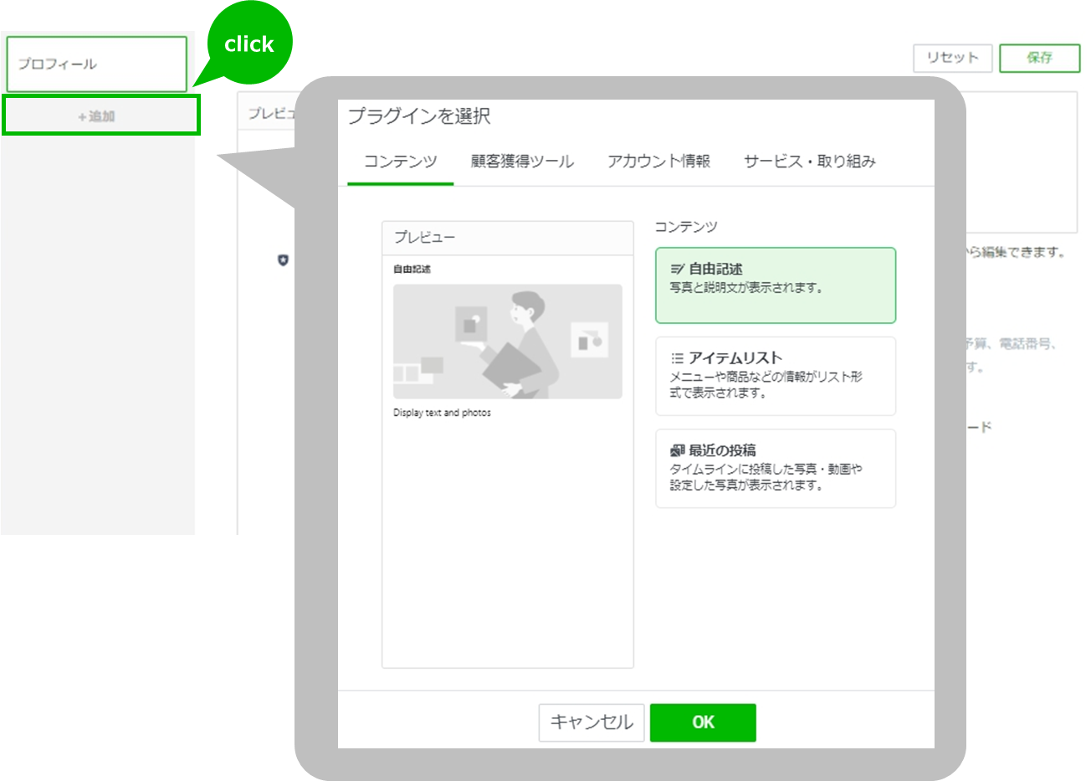Choose the 写真と説明文が表示されます plugin description
This screenshot has height=781, width=1091.
pos(746,289)
